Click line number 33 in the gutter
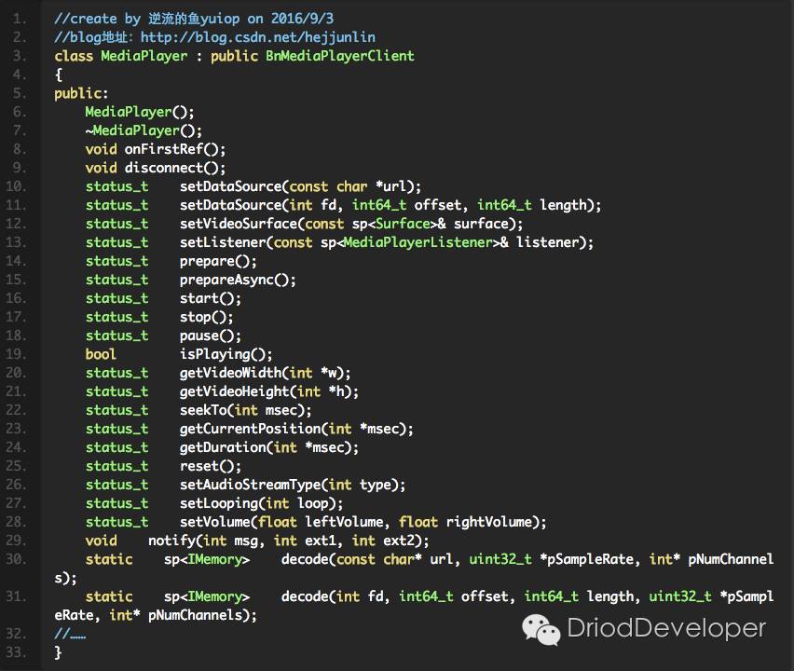This screenshot has height=671, width=794. coord(15,652)
